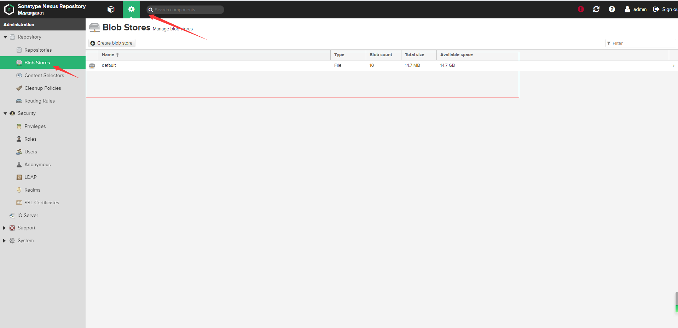Image resolution: width=678 pixels, height=328 pixels.
Task: Open Cleanup Policies menu item
Action: tap(43, 88)
